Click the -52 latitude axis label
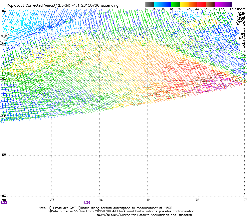The image size is (247, 217). [3, 44]
